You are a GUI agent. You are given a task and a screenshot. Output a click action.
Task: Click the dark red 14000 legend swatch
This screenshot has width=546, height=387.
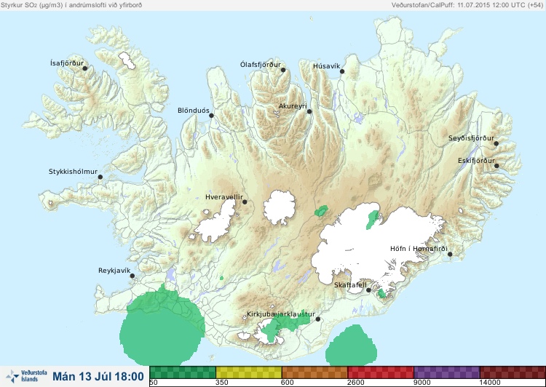coord(513,372)
